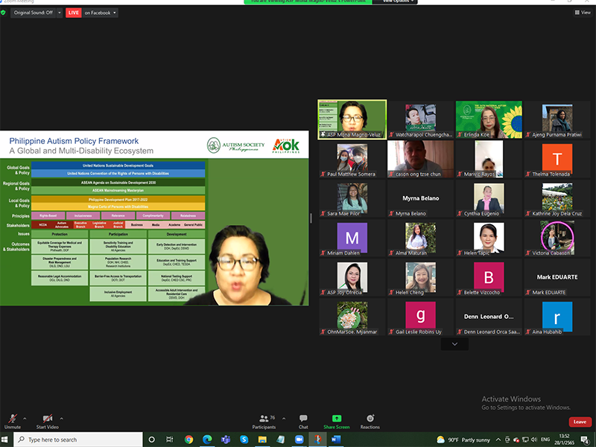
Task: Expand audio options next to Unmute
Action: click(25, 419)
